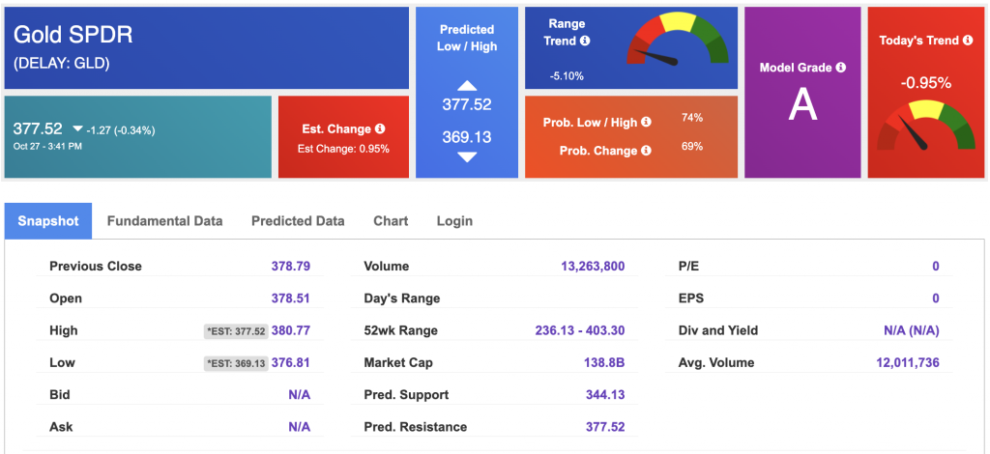
Task: Click the down arrow below 369.13
Action: 467,156
